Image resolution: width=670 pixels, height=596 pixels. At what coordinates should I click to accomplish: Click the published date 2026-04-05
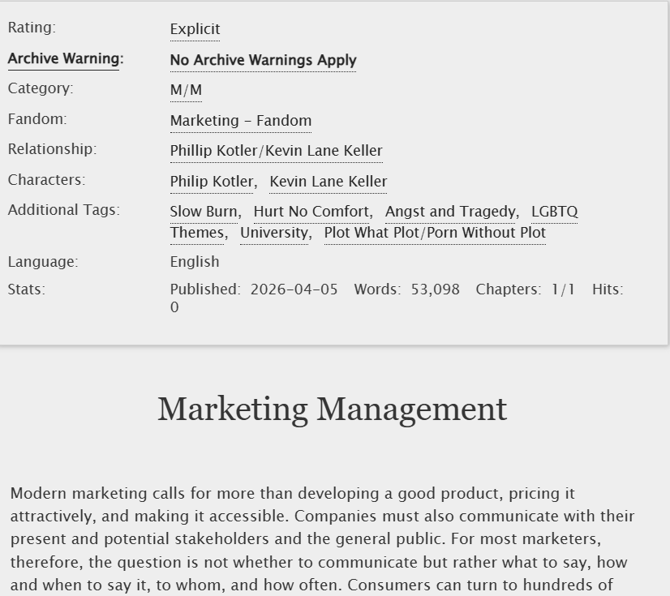point(294,289)
